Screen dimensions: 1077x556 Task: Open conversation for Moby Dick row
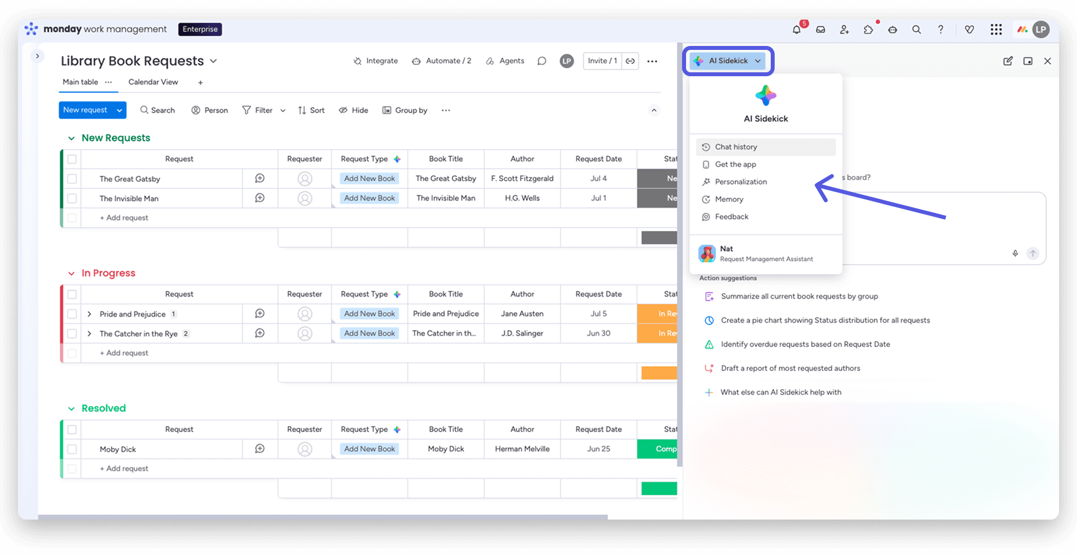pos(260,448)
